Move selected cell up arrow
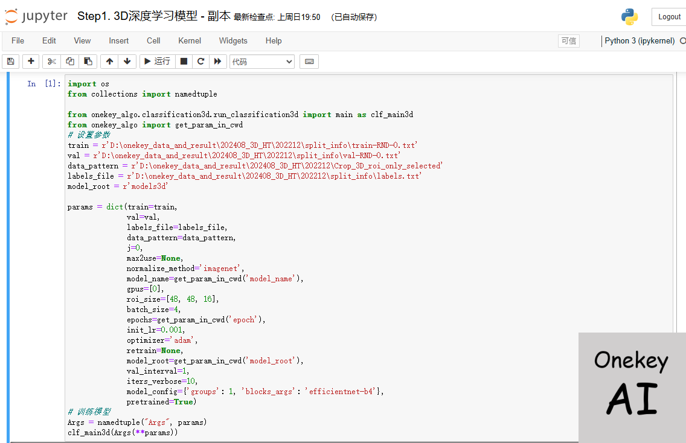Viewport: 686px width, 443px height. [x=109, y=62]
